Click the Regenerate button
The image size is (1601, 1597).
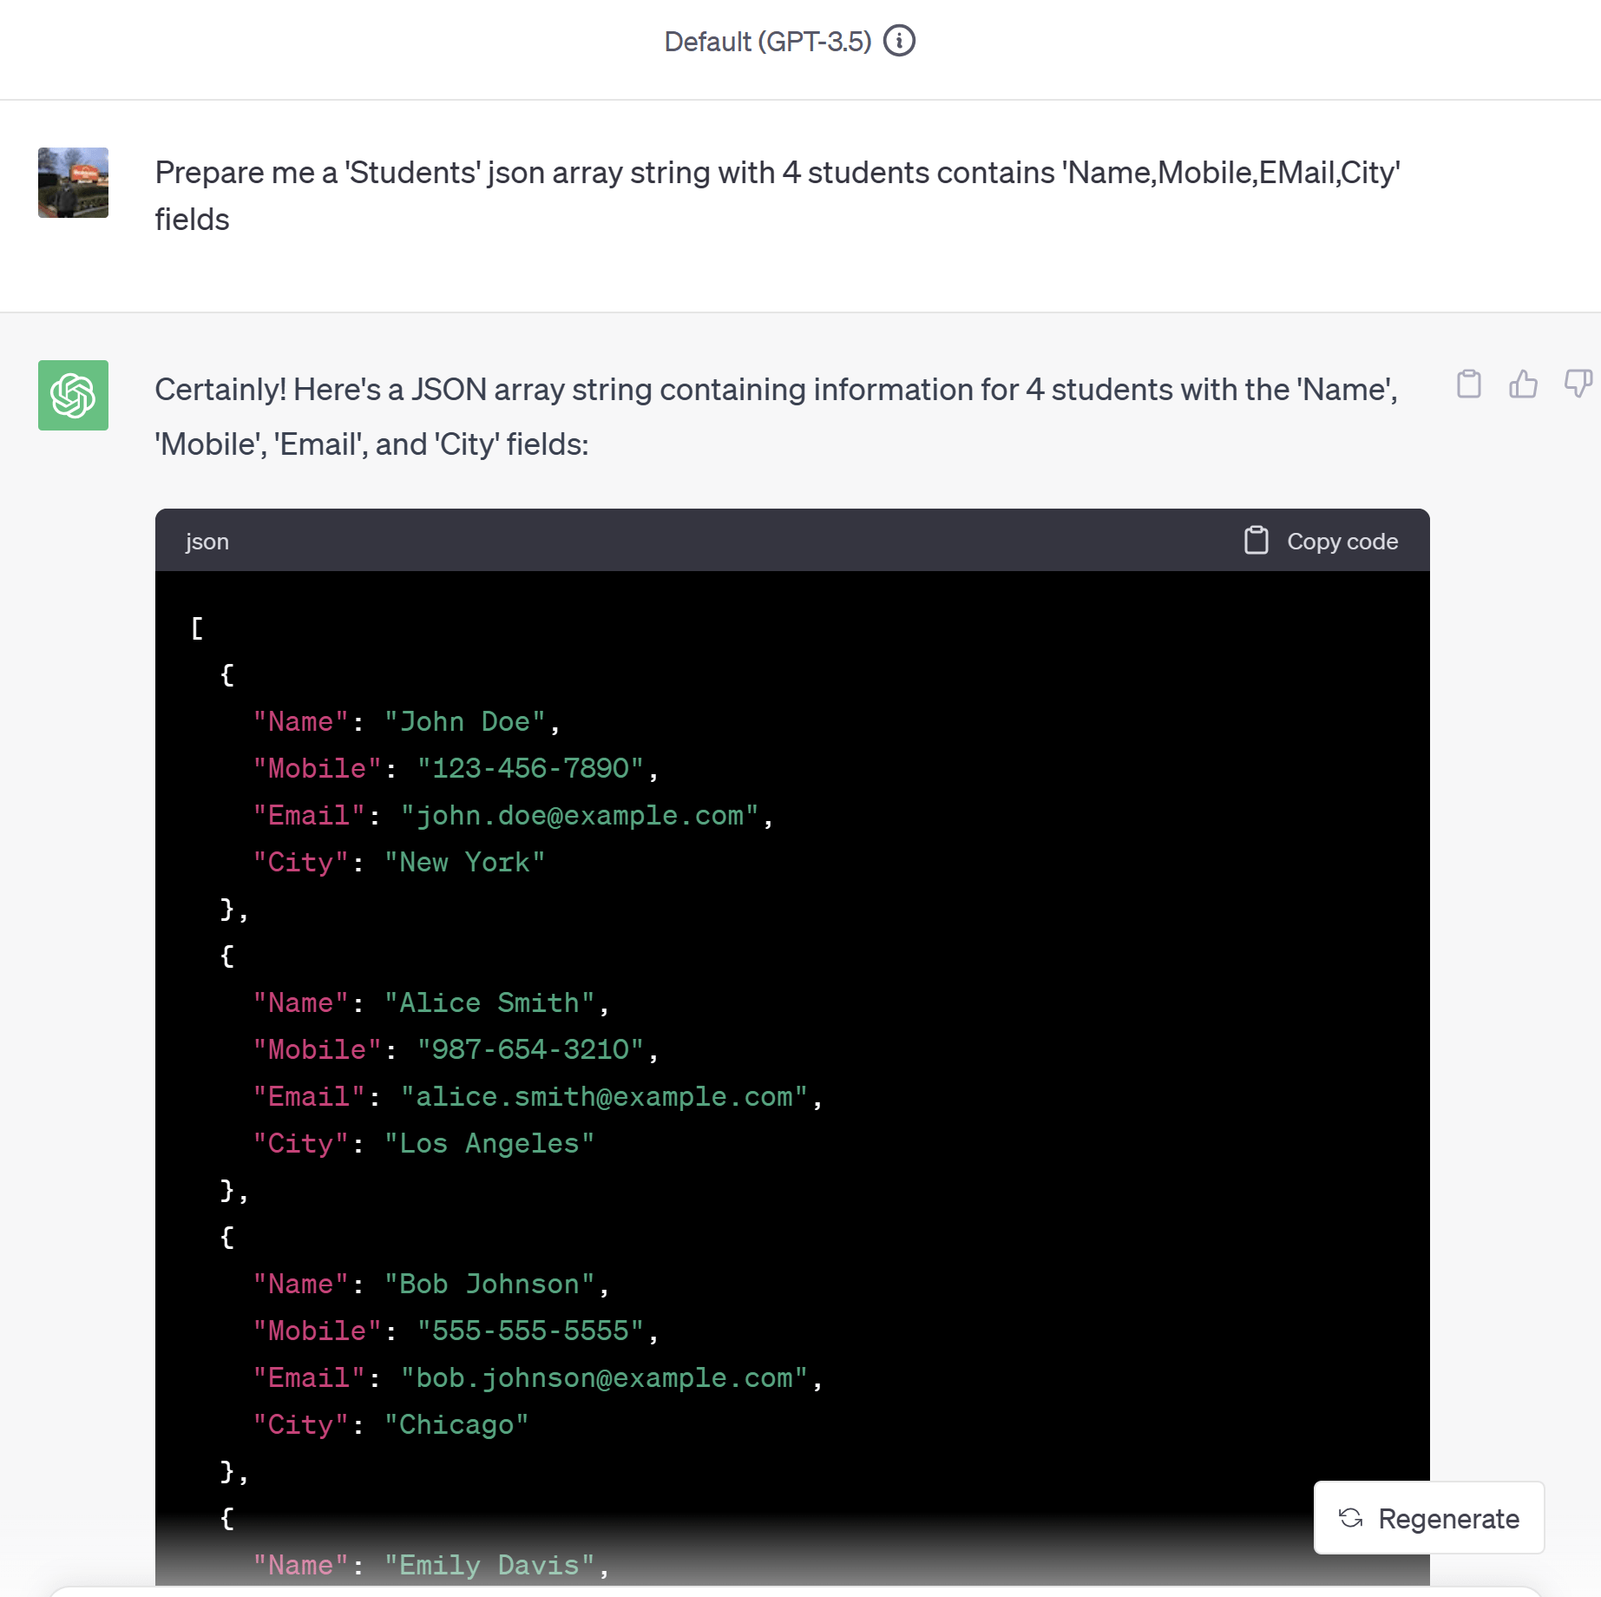1429,1517
